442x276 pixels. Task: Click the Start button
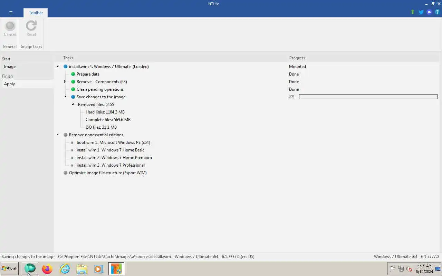[x=9, y=269]
